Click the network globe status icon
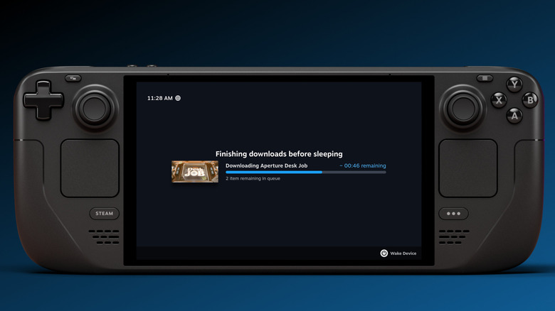Screen dimensions: 555x311 [x=178, y=98]
